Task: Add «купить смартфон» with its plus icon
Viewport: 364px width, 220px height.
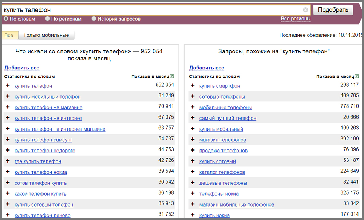Action: coord(193,85)
